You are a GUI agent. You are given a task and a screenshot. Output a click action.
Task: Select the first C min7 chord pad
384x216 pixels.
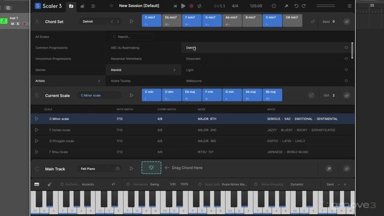(151, 20)
